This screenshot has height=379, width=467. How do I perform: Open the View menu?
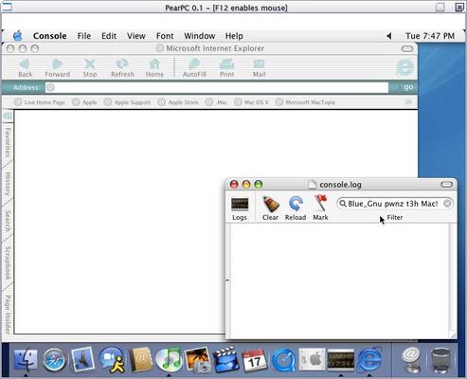136,36
